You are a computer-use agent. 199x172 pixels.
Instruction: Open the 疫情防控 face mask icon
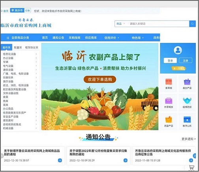point(187,101)
